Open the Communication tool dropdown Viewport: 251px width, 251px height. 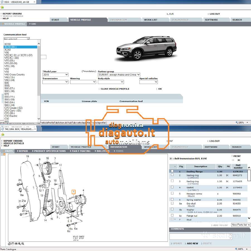coord(16,38)
